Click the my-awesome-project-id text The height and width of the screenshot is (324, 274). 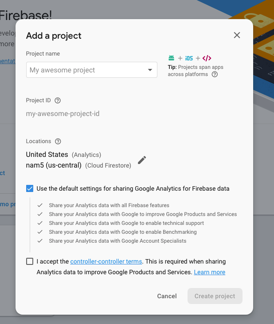(63, 114)
